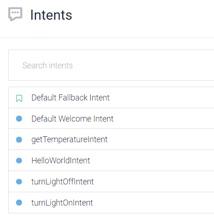Select the turnLightOnIntent list row
Screen dimensions: 214x217
tap(111, 202)
